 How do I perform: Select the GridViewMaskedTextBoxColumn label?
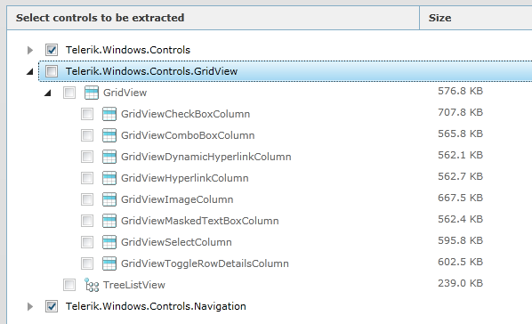click(x=200, y=221)
